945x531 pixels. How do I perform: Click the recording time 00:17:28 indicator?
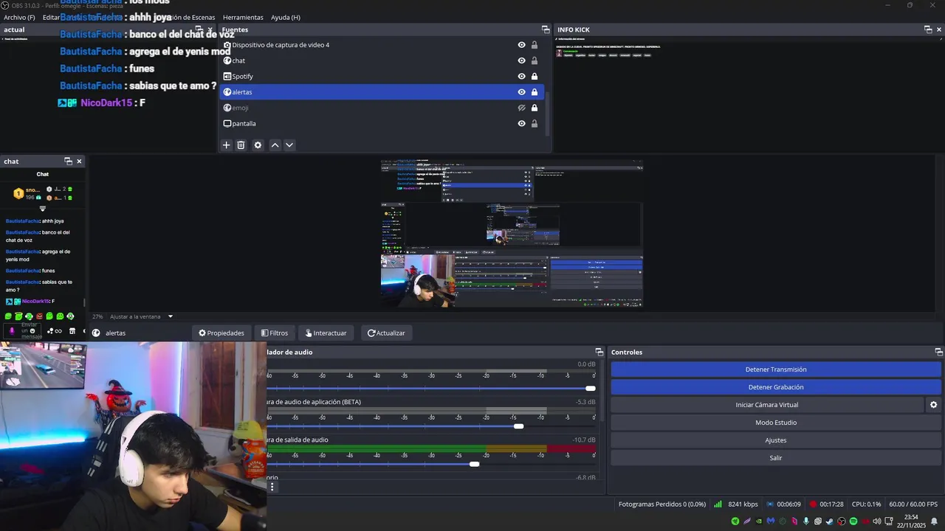click(826, 504)
